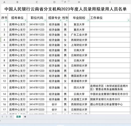This screenshot has height=126, width=131.
Task: Select 经济金融 cell in row 8
Action: click(x=54, y=60)
